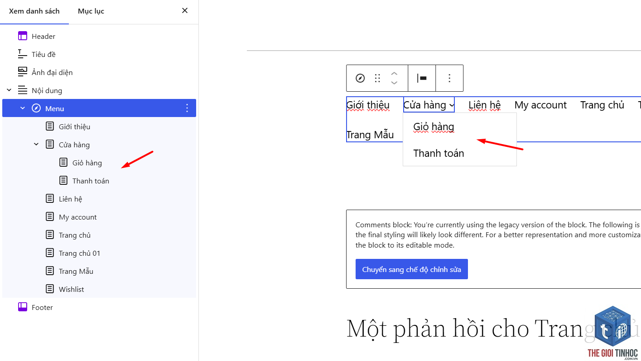641x361 pixels.
Task: Collapse the Nội dung tree node
Action: tap(9, 90)
